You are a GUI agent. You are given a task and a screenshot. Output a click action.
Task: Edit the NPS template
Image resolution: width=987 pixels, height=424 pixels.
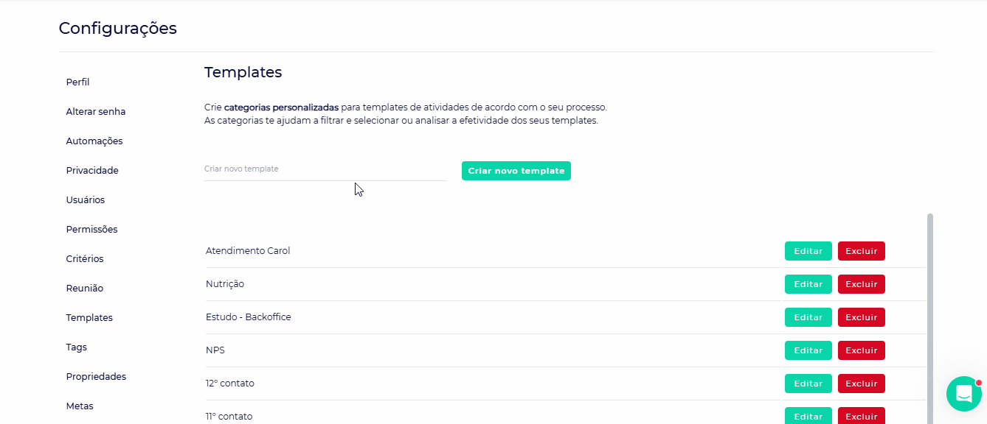pyautogui.click(x=808, y=350)
